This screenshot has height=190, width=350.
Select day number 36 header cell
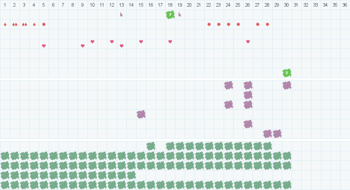(x=345, y=5)
